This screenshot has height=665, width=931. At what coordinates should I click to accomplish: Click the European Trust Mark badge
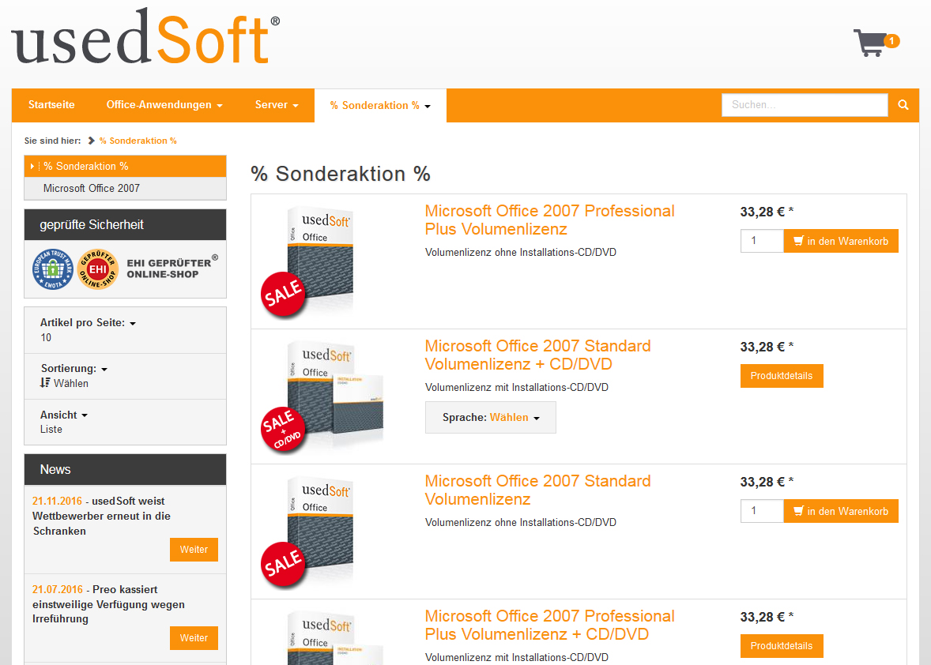pos(52,269)
